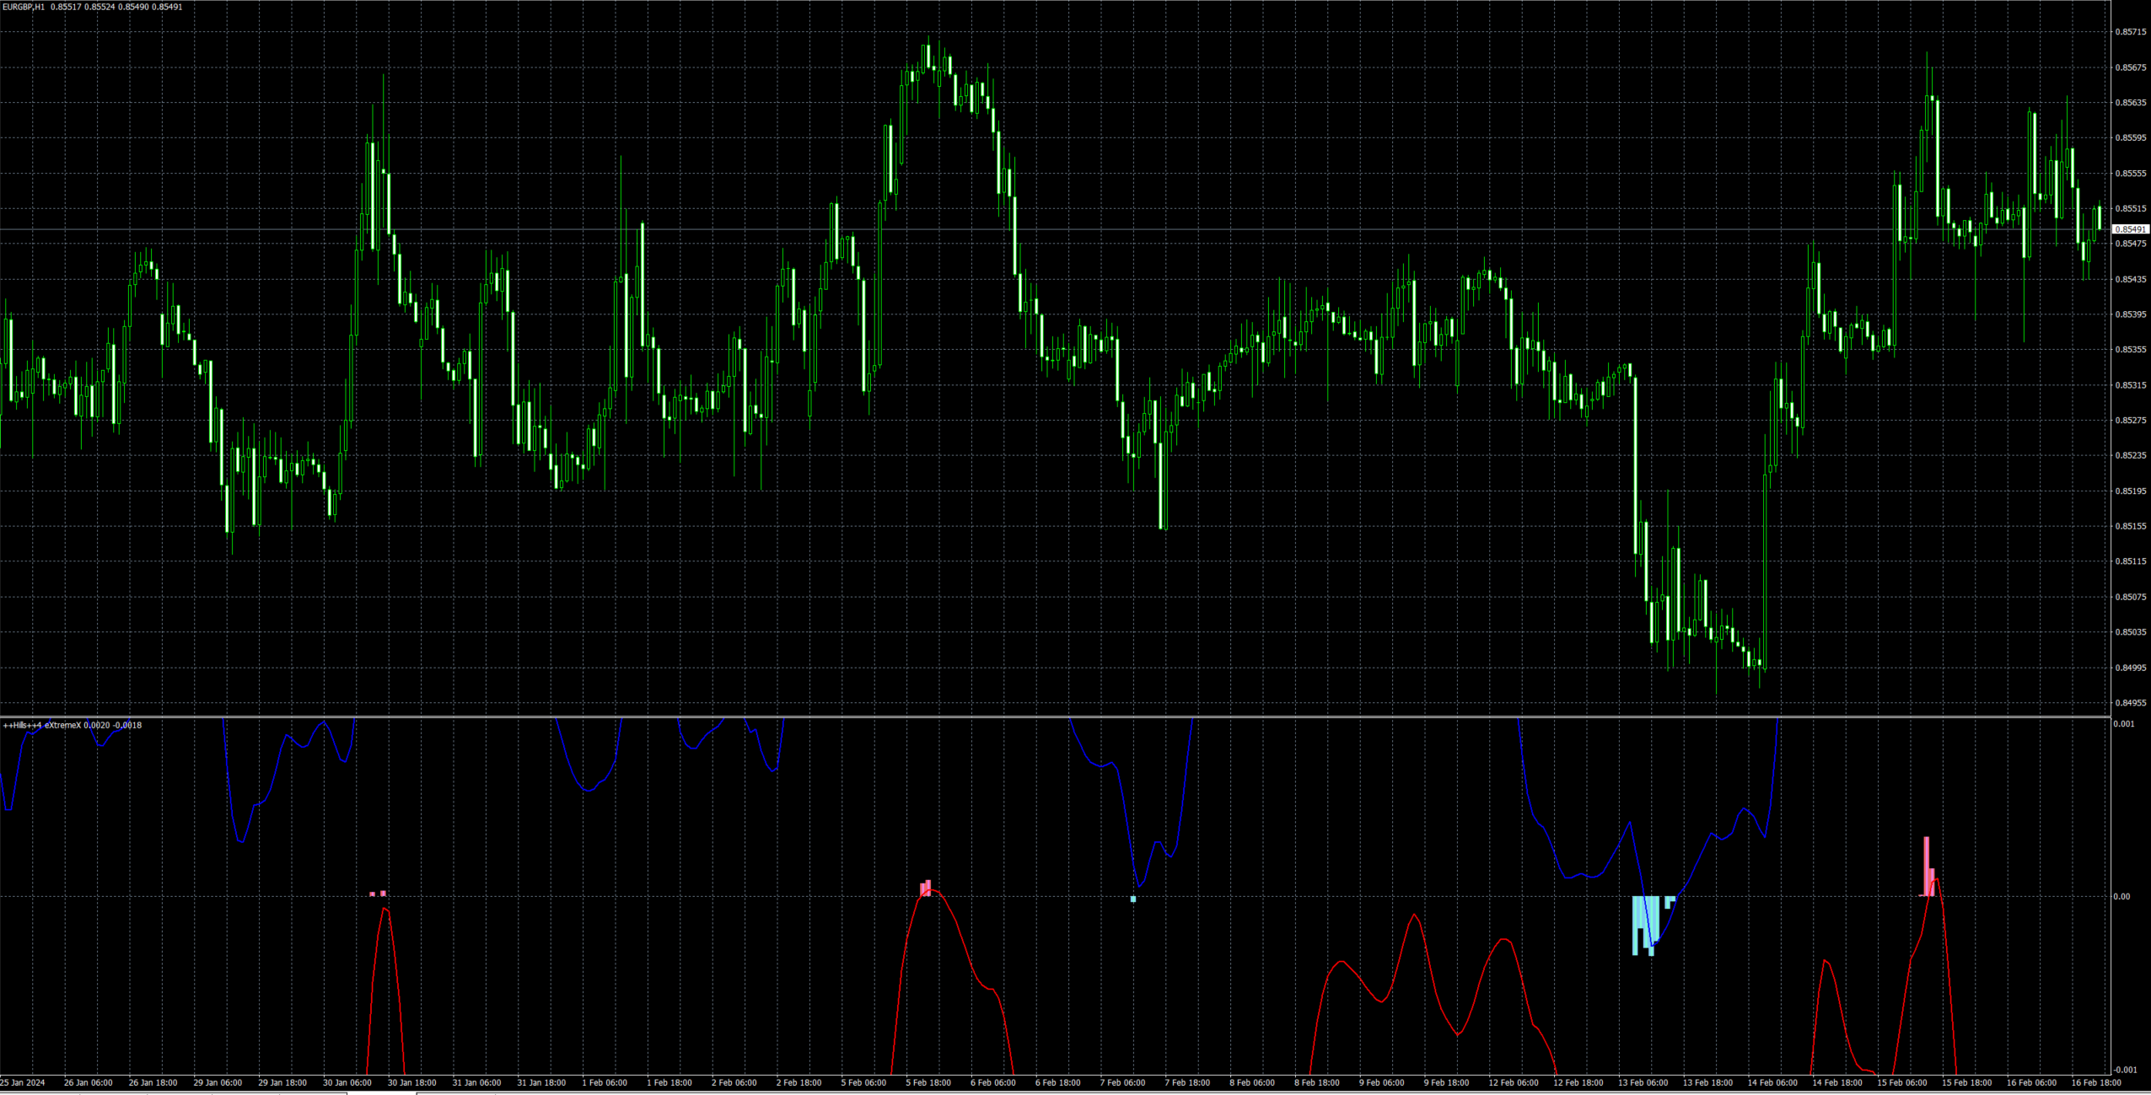Click the pink histogram bars near 5 Feb 18:00
This screenshot has width=2151, height=1095.
click(x=926, y=888)
